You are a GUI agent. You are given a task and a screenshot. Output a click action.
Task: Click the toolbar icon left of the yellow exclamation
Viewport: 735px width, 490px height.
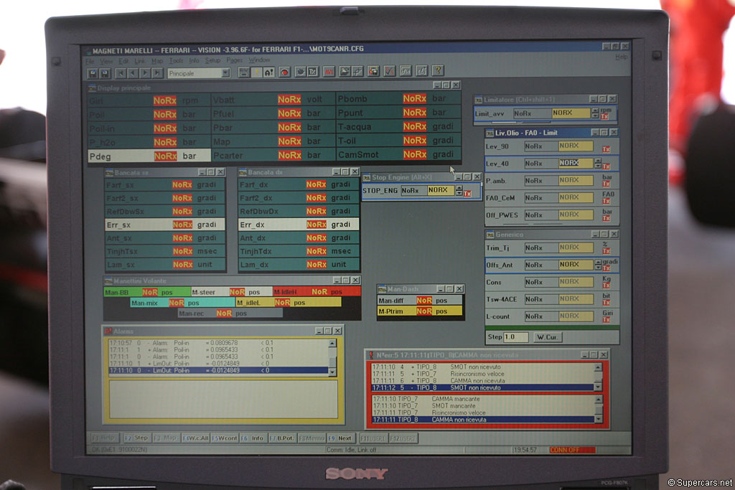coord(244,72)
